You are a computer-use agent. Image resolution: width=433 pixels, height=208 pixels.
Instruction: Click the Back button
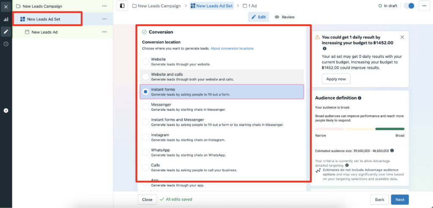click(x=379, y=200)
